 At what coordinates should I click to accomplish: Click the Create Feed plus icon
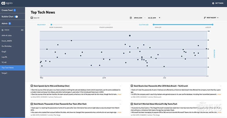point(14,10)
